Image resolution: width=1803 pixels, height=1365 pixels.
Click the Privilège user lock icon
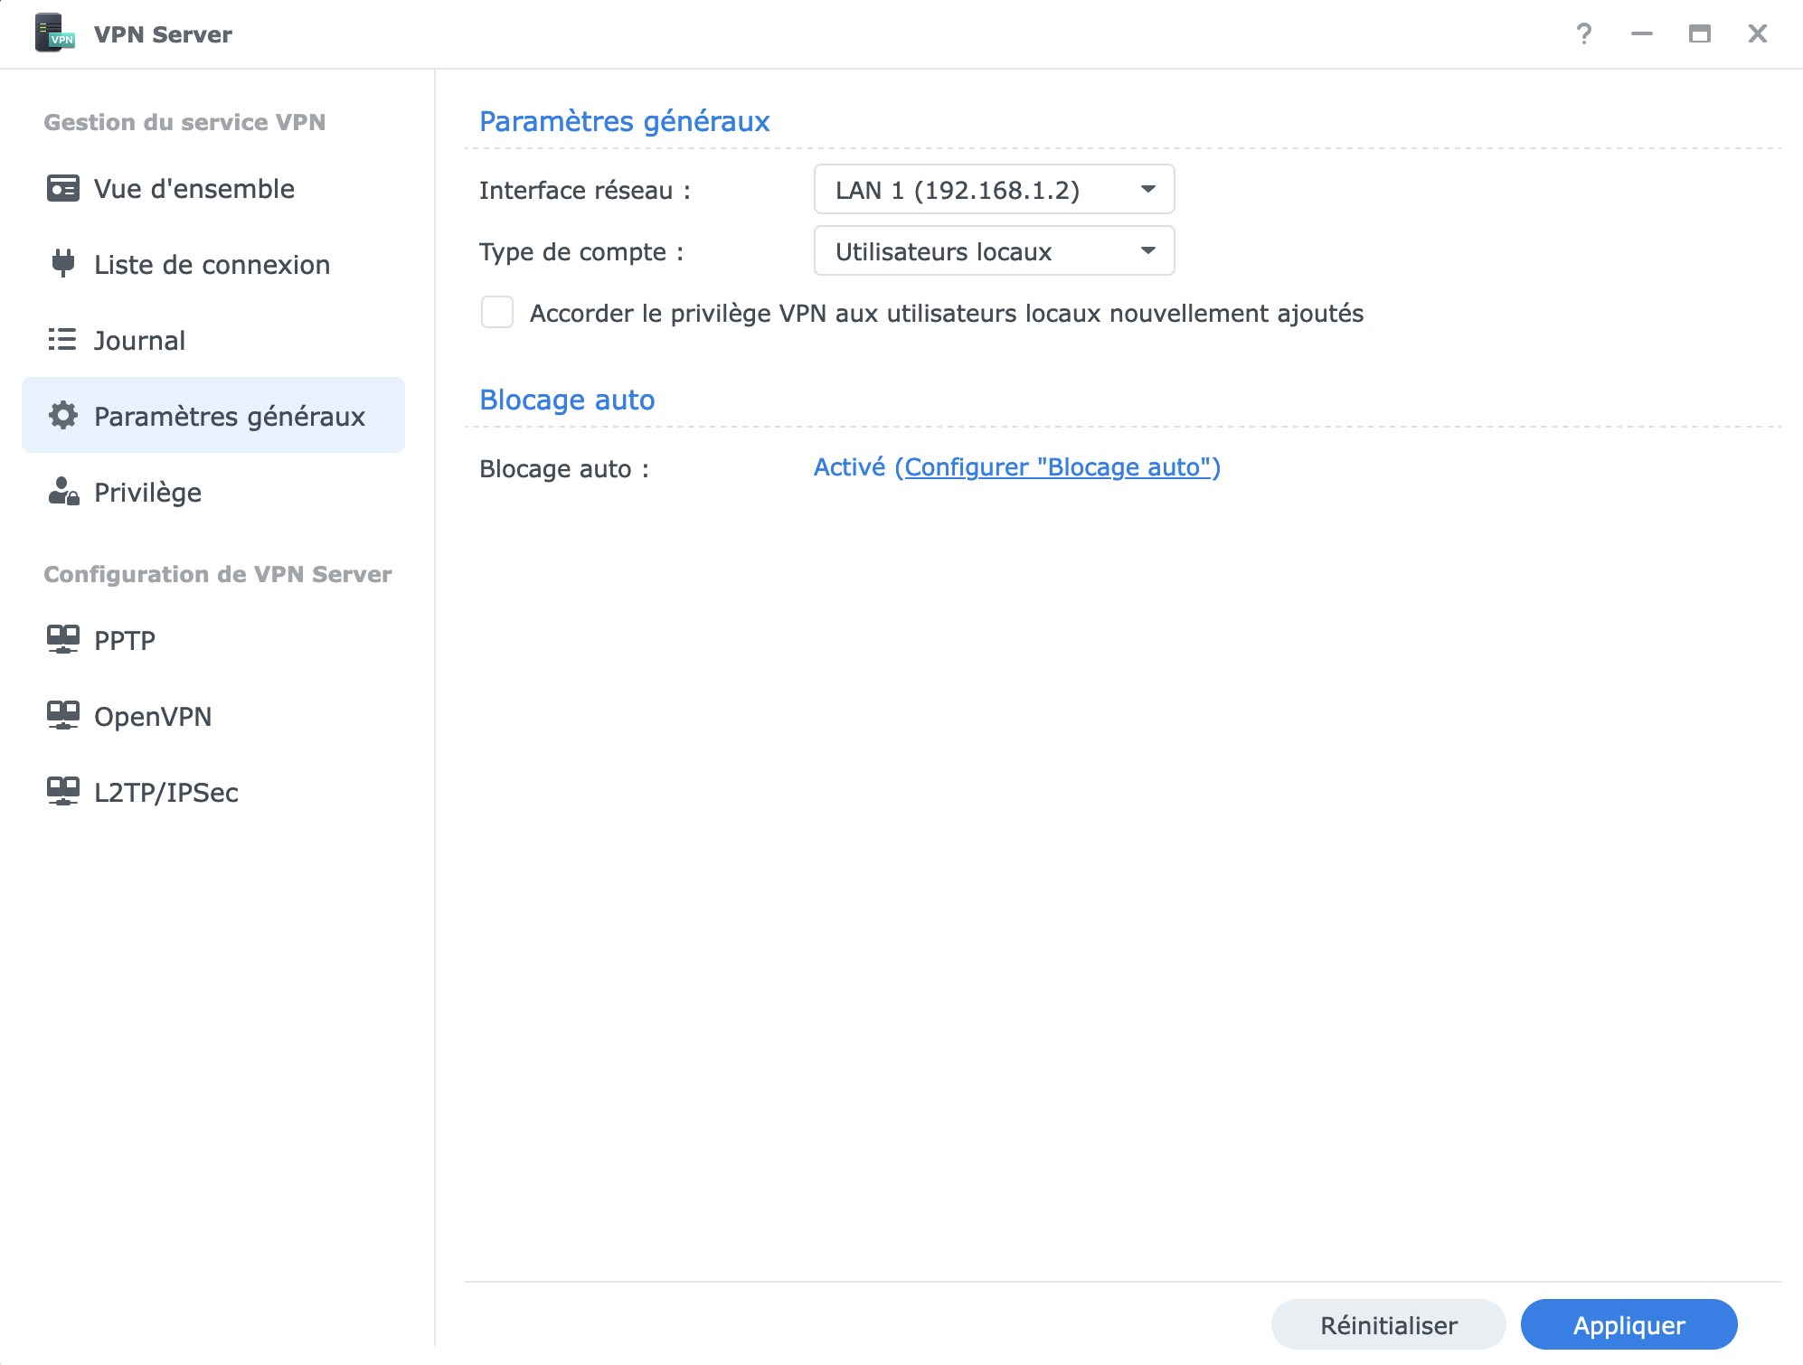(x=63, y=491)
